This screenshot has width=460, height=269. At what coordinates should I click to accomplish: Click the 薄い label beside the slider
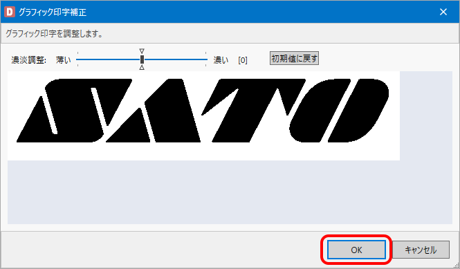coord(64,60)
